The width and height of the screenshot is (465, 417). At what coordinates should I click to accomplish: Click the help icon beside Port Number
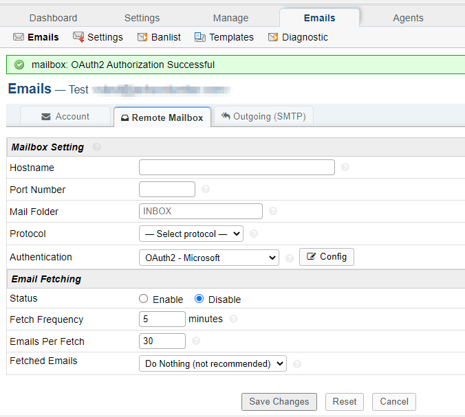pos(206,190)
